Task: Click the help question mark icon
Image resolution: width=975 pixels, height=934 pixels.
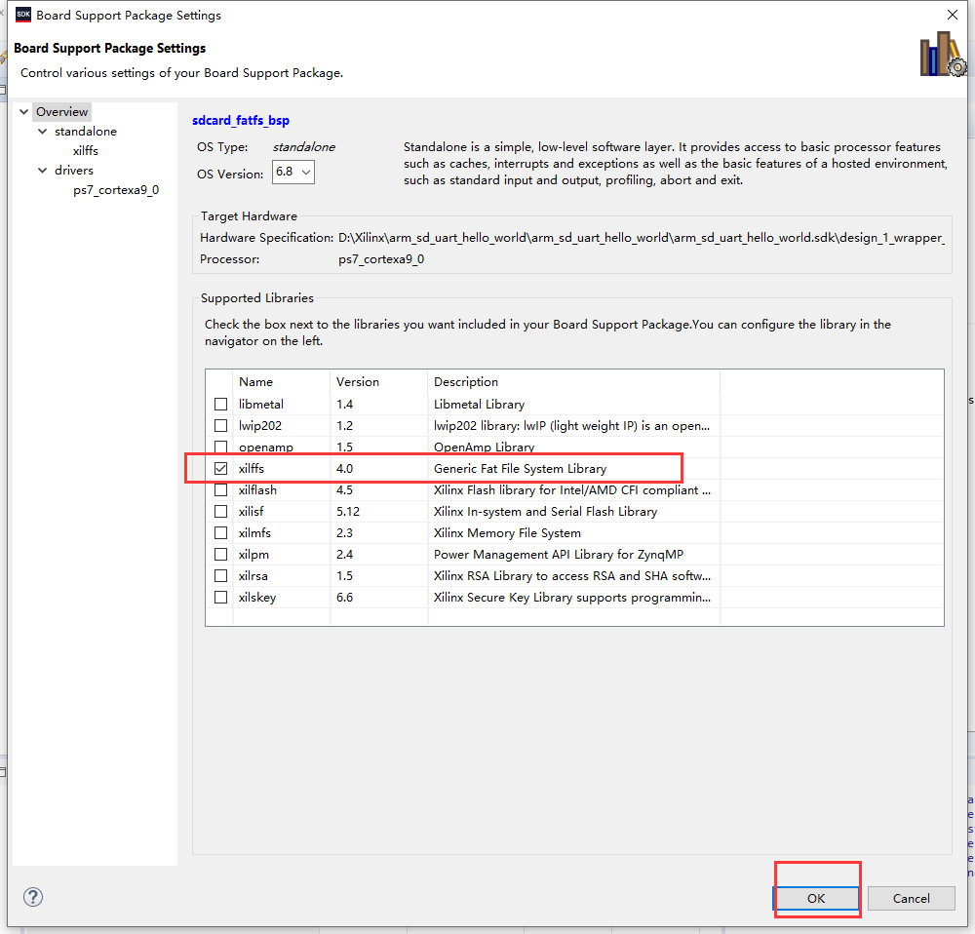Action: pyautogui.click(x=33, y=897)
